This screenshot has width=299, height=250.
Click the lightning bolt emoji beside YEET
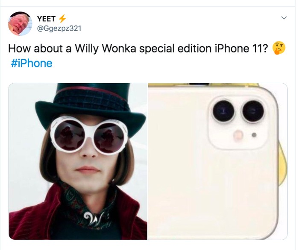tap(62, 18)
